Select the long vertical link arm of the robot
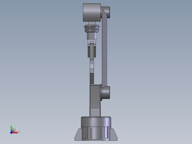This screenshot has width=192, height=144. tap(104, 49)
